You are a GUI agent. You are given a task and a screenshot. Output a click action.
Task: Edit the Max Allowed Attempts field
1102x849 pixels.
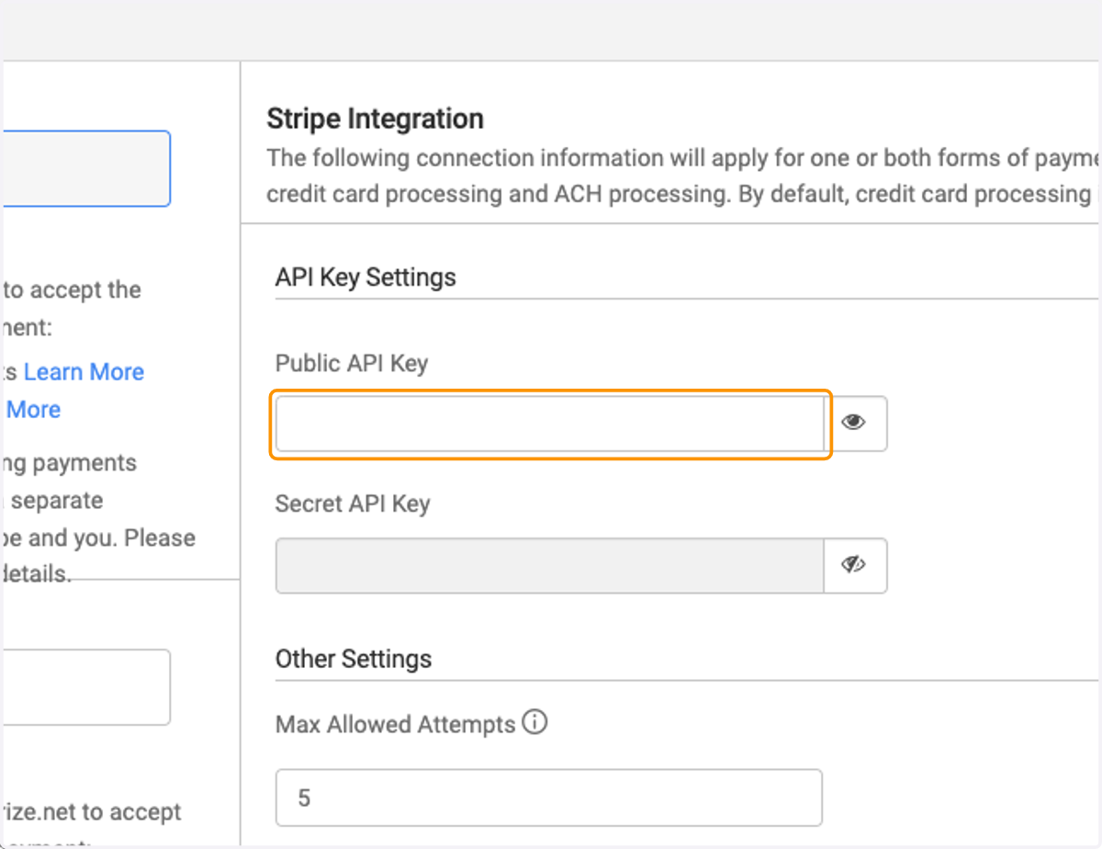pyautogui.click(x=549, y=798)
